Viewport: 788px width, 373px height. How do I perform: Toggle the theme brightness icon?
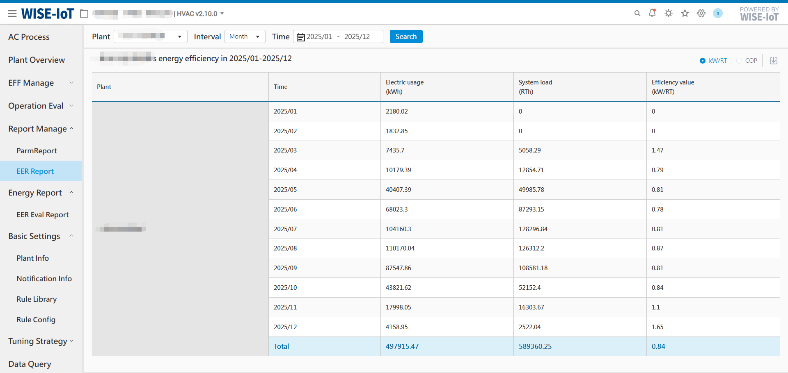click(x=669, y=14)
